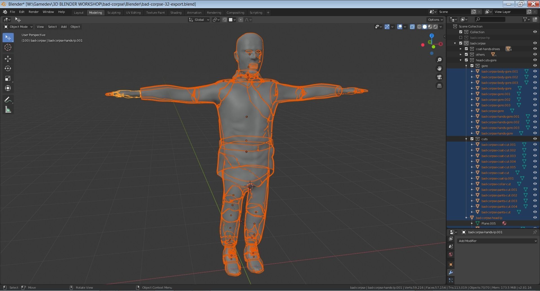Switch to material preview shading

pyautogui.click(x=430, y=27)
